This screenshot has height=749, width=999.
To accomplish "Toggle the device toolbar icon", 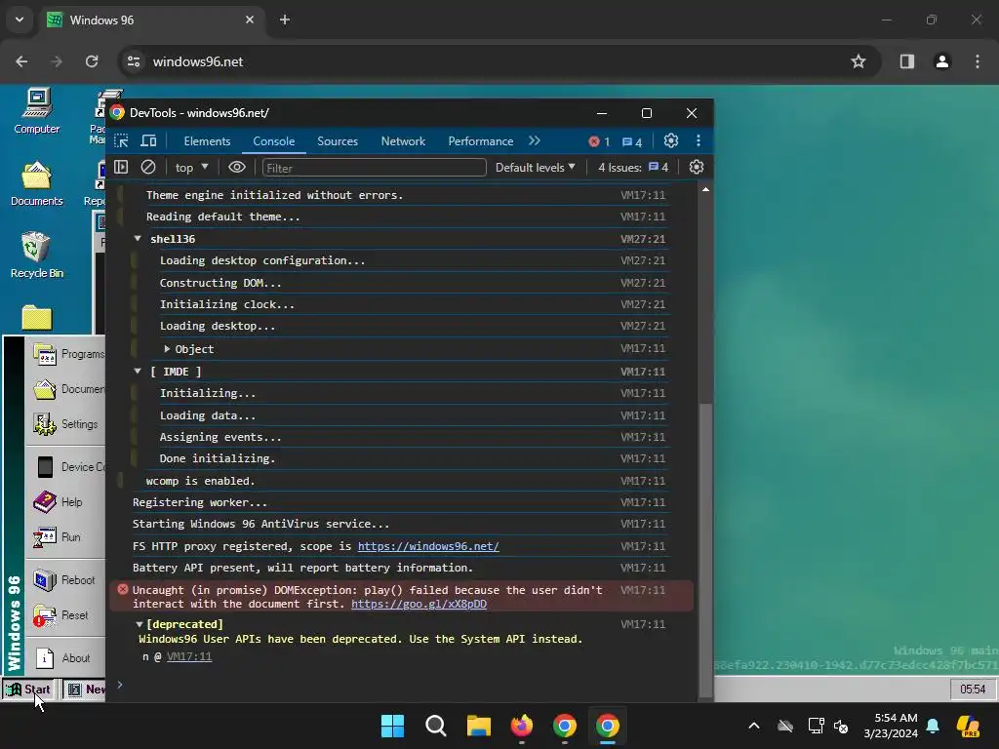I will (x=148, y=140).
